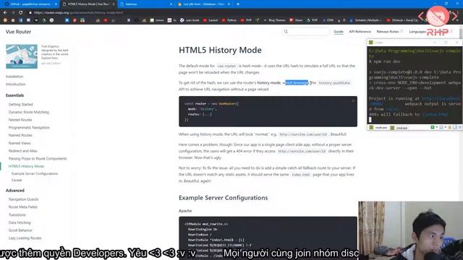Viewport: 463px width, 260px height.
Task: Open Passing Props to Route Components
Action: pos(38,159)
